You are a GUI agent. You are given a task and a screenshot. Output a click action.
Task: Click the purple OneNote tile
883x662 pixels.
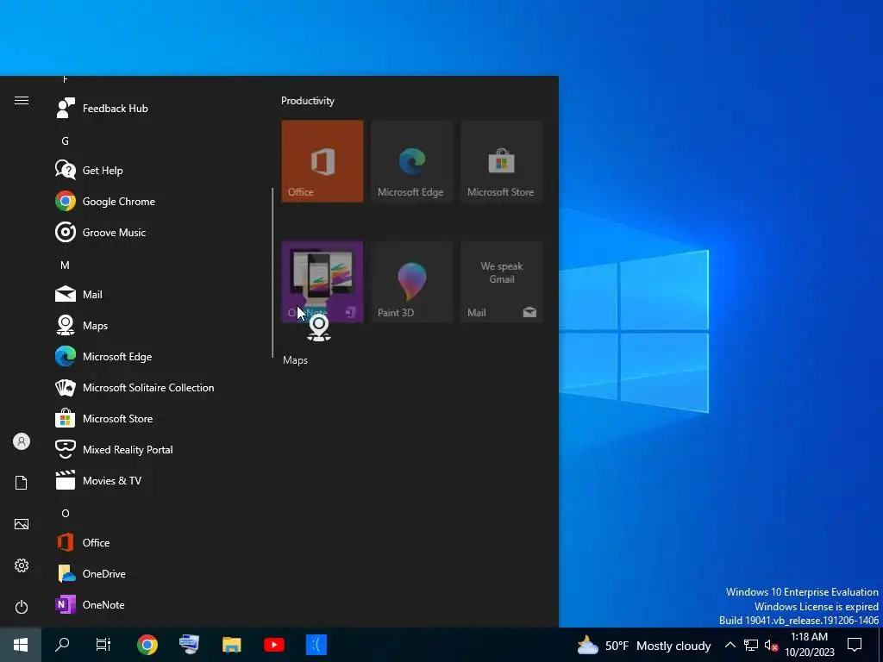pyautogui.click(x=323, y=282)
